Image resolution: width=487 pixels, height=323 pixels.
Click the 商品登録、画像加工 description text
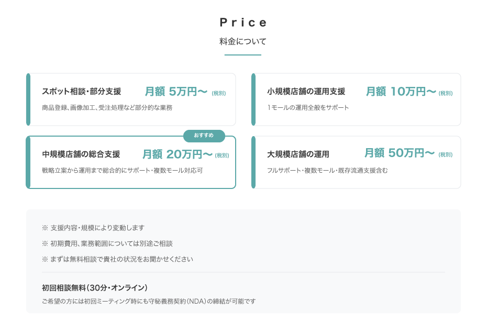pyautogui.click(x=107, y=108)
